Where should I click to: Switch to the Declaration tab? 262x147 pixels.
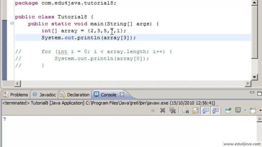(75, 95)
